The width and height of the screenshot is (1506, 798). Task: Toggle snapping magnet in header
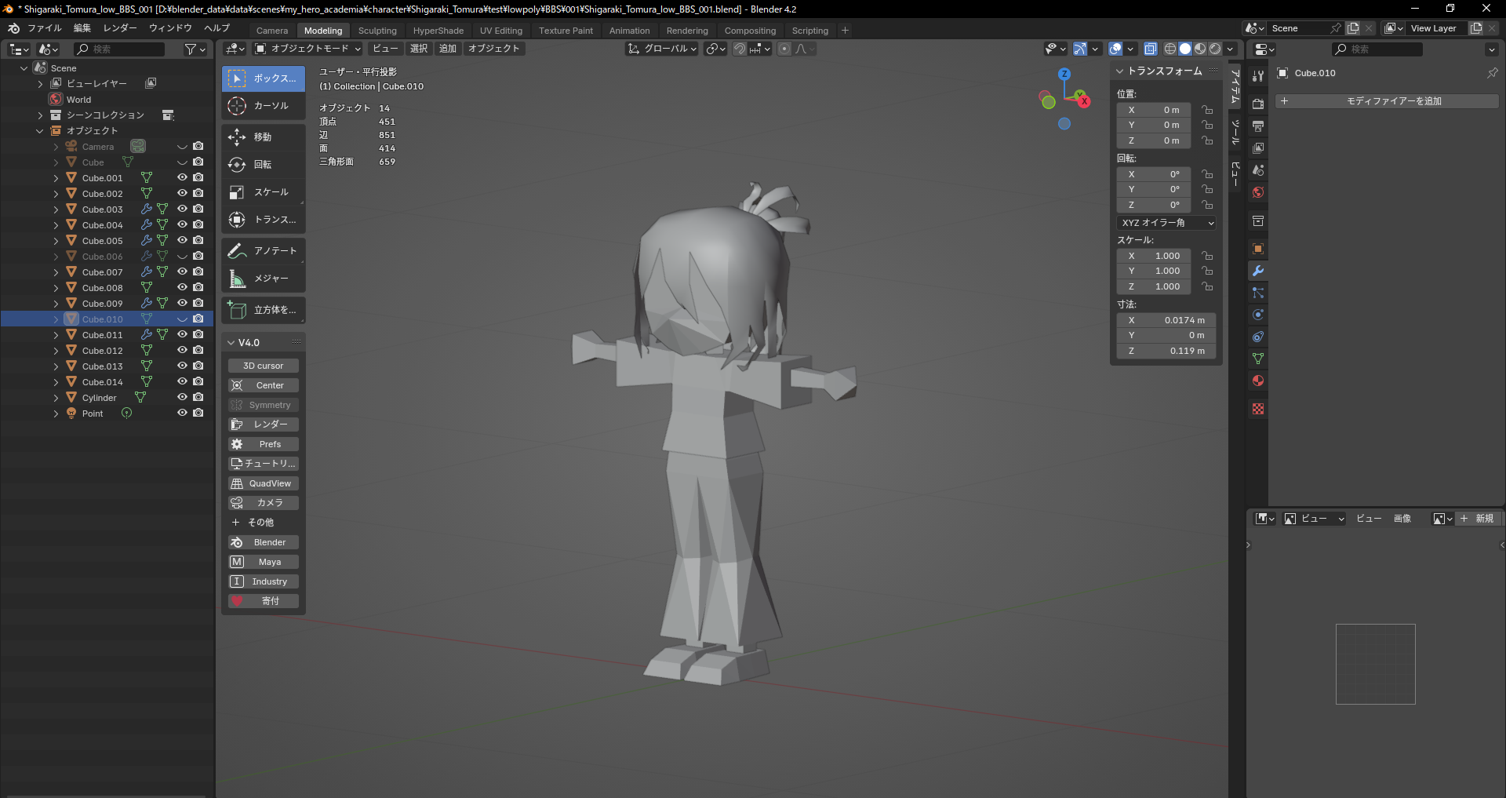pyautogui.click(x=740, y=49)
